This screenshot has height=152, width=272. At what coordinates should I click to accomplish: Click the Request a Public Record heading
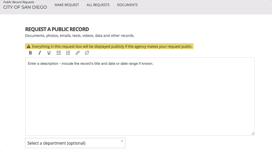[x=57, y=29]
